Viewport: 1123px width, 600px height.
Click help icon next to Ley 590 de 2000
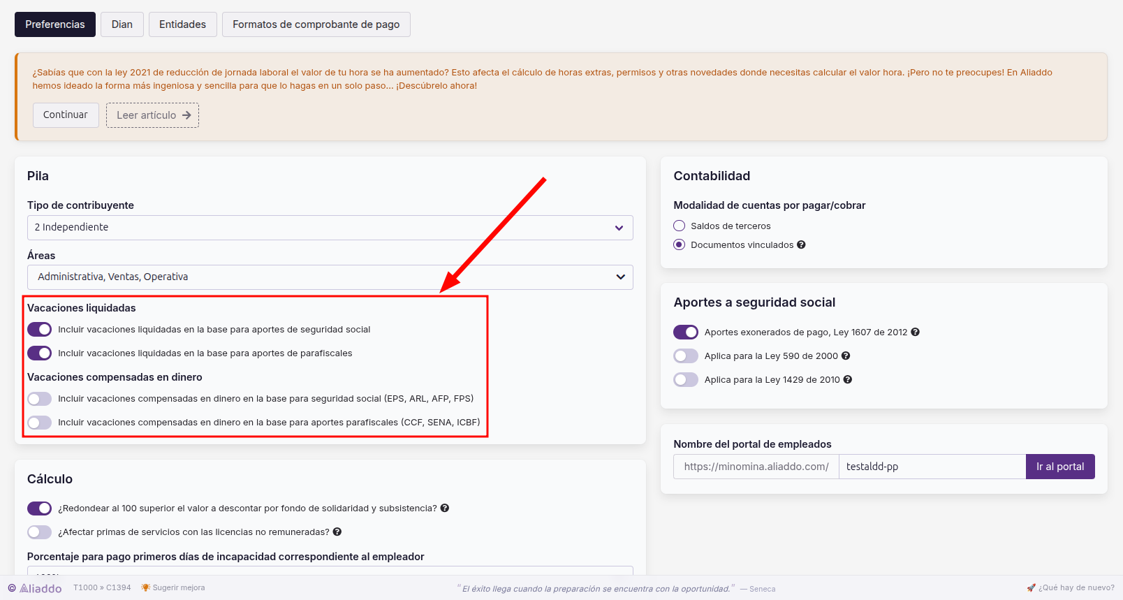(846, 356)
